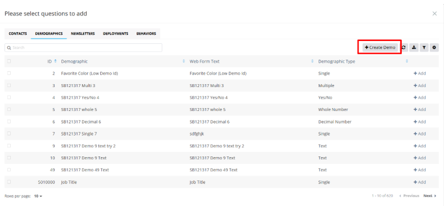Open the settings gear icon

[x=434, y=48]
